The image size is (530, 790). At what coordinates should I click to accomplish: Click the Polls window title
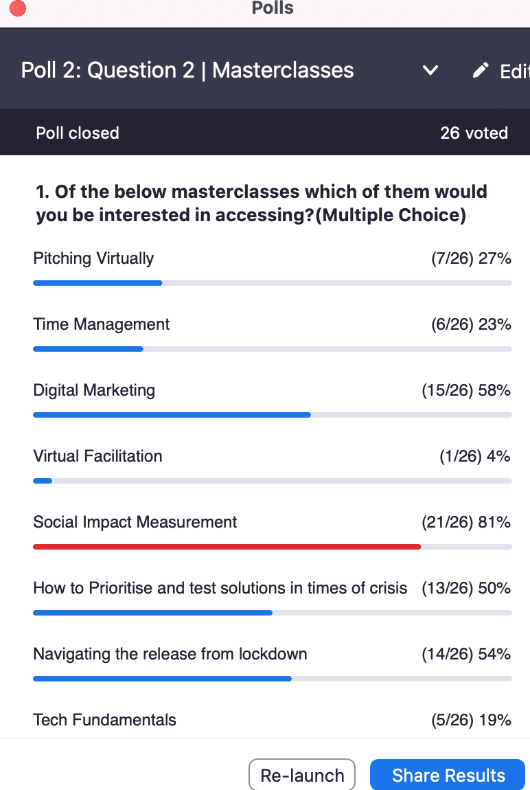point(273,8)
